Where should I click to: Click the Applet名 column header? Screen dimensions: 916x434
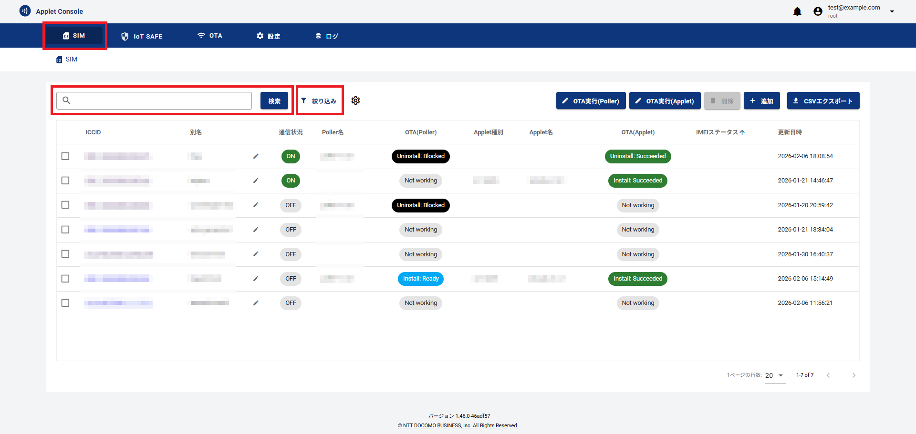541,132
